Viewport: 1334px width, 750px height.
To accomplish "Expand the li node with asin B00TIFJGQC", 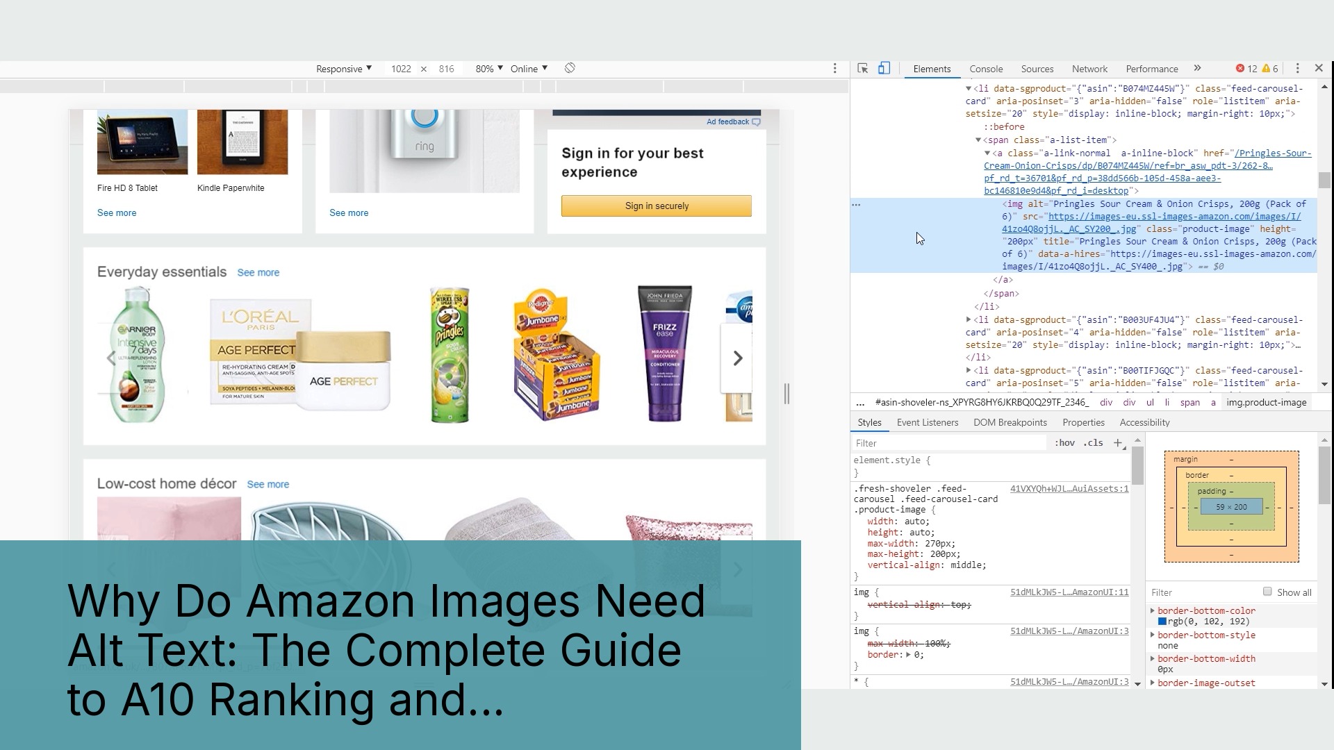I will point(969,371).
